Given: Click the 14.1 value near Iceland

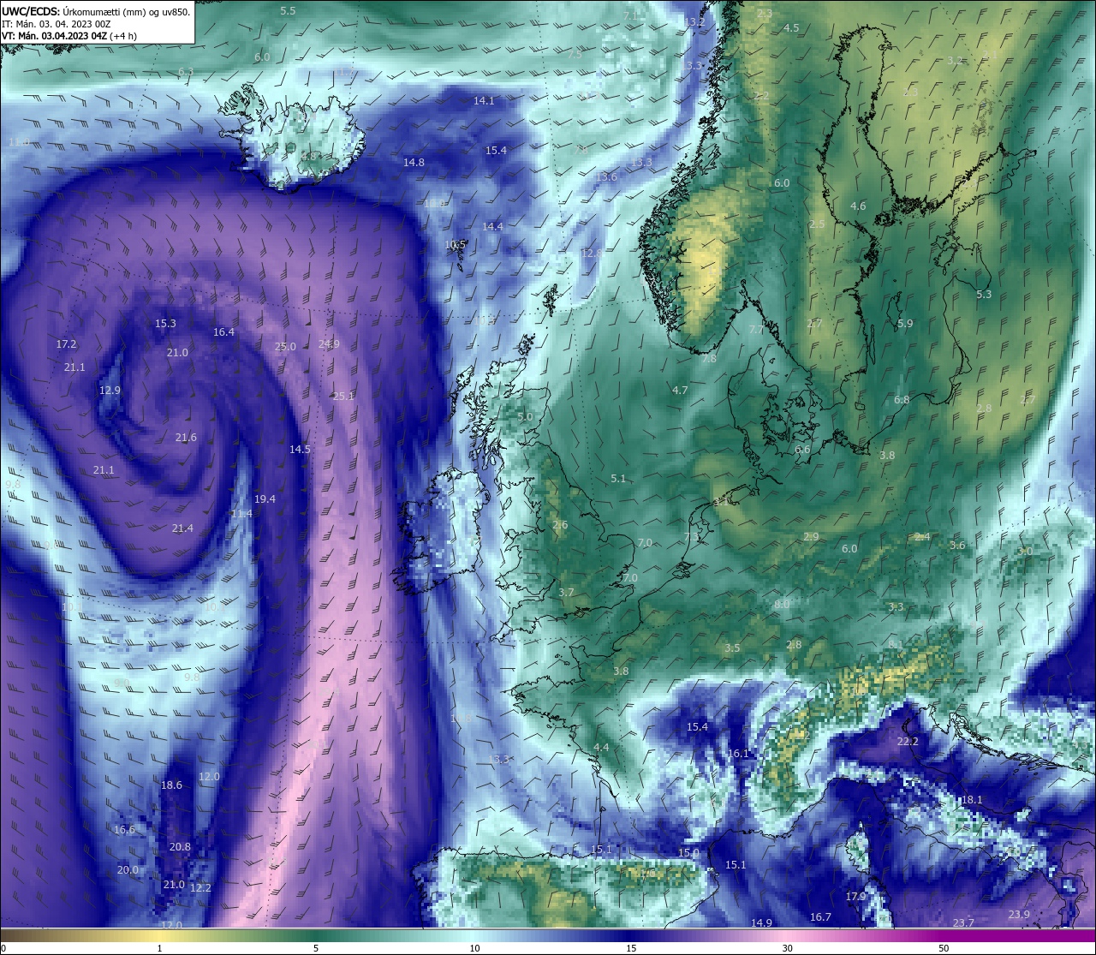Looking at the screenshot, I should coord(484,101).
